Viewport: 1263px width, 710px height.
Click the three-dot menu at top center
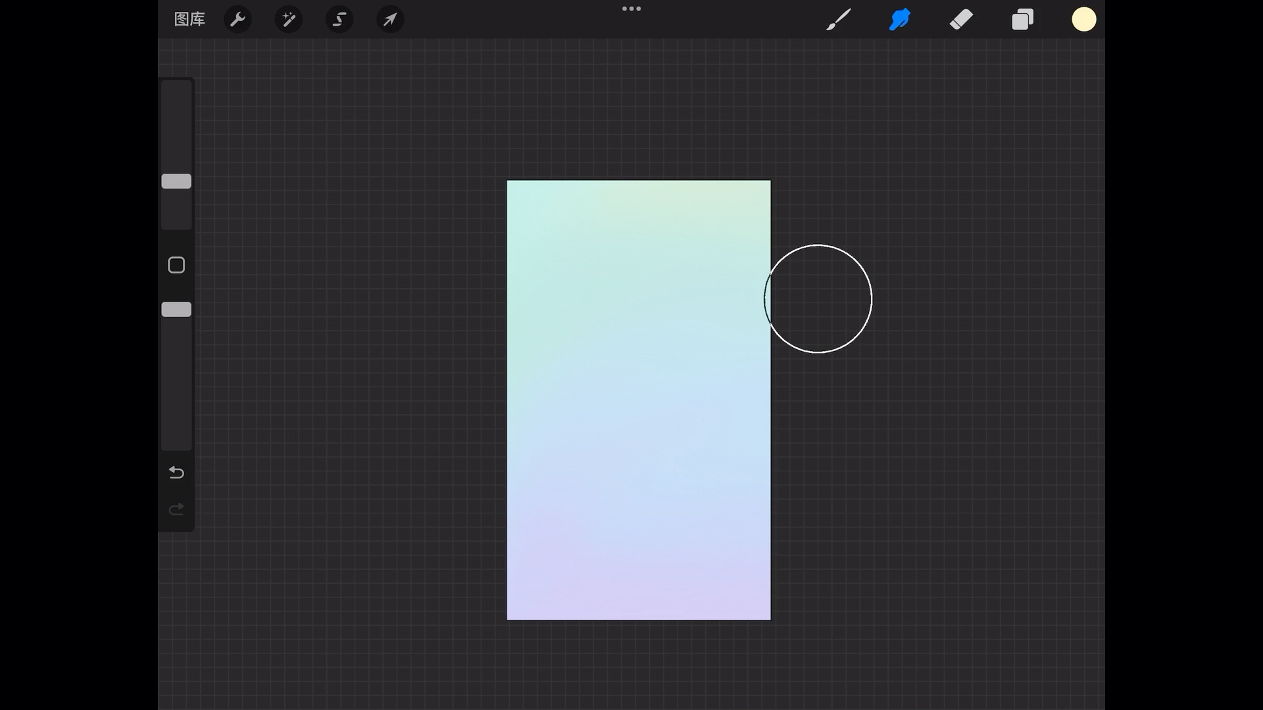pos(631,9)
